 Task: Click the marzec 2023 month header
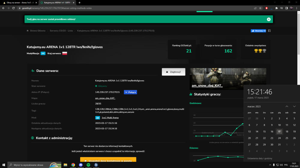254,107
